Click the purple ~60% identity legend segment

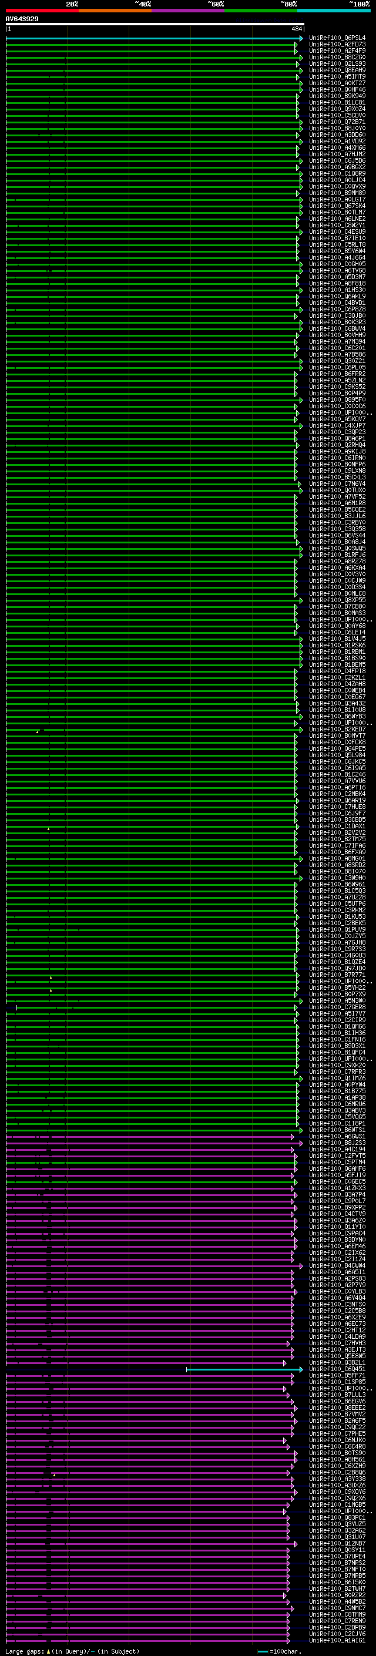click(189, 11)
